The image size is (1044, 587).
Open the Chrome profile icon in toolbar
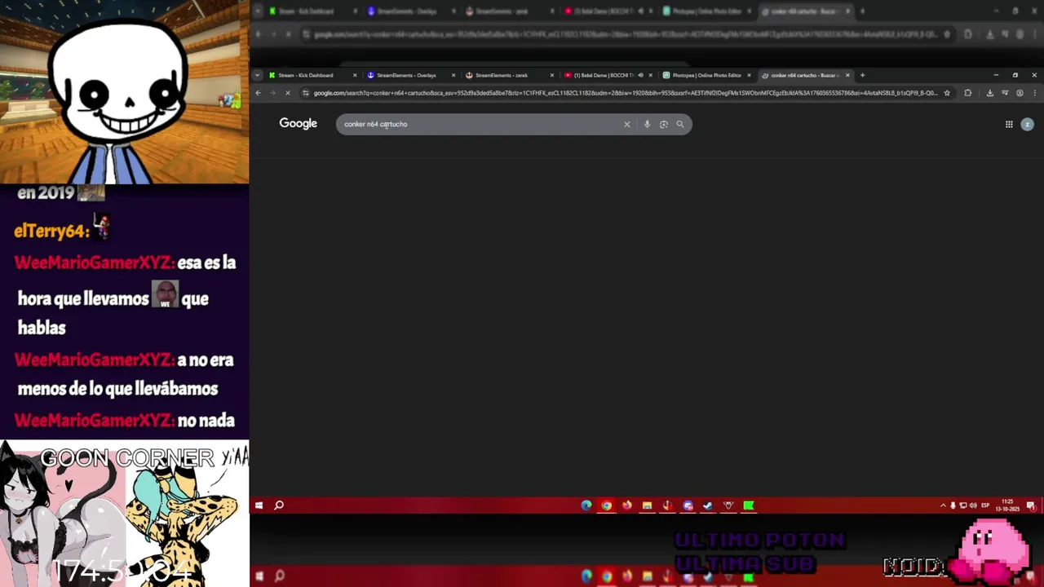point(1020,93)
